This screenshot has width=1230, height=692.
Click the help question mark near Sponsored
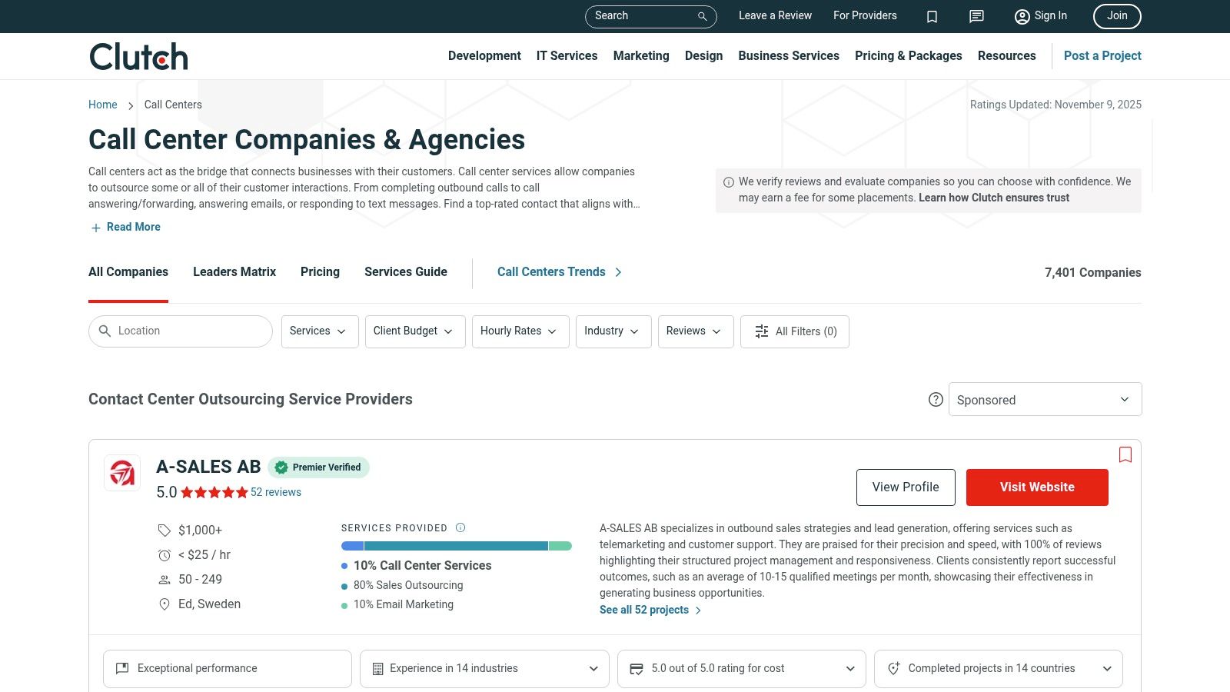click(x=936, y=400)
